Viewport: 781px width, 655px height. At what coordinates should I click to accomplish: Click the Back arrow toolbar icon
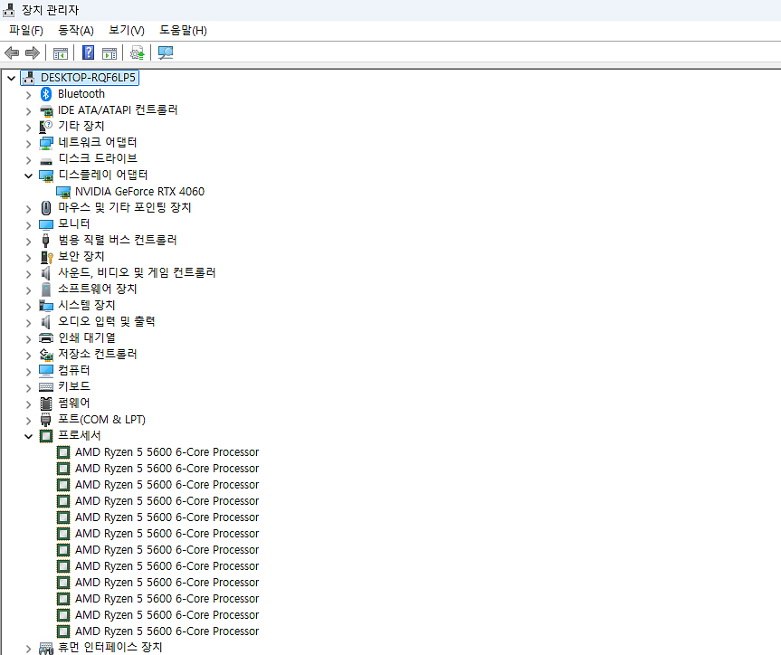click(x=12, y=52)
